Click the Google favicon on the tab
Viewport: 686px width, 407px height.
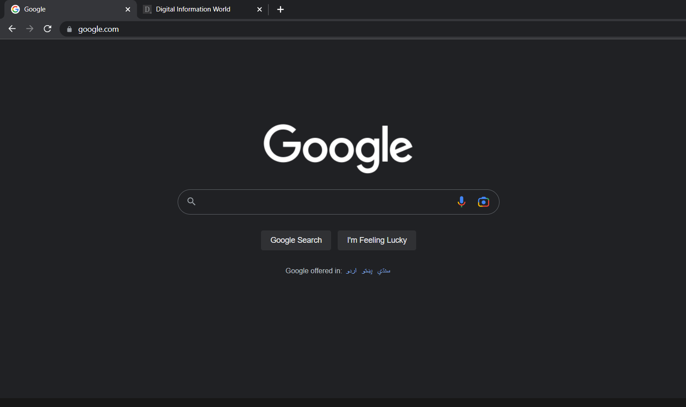coord(15,9)
